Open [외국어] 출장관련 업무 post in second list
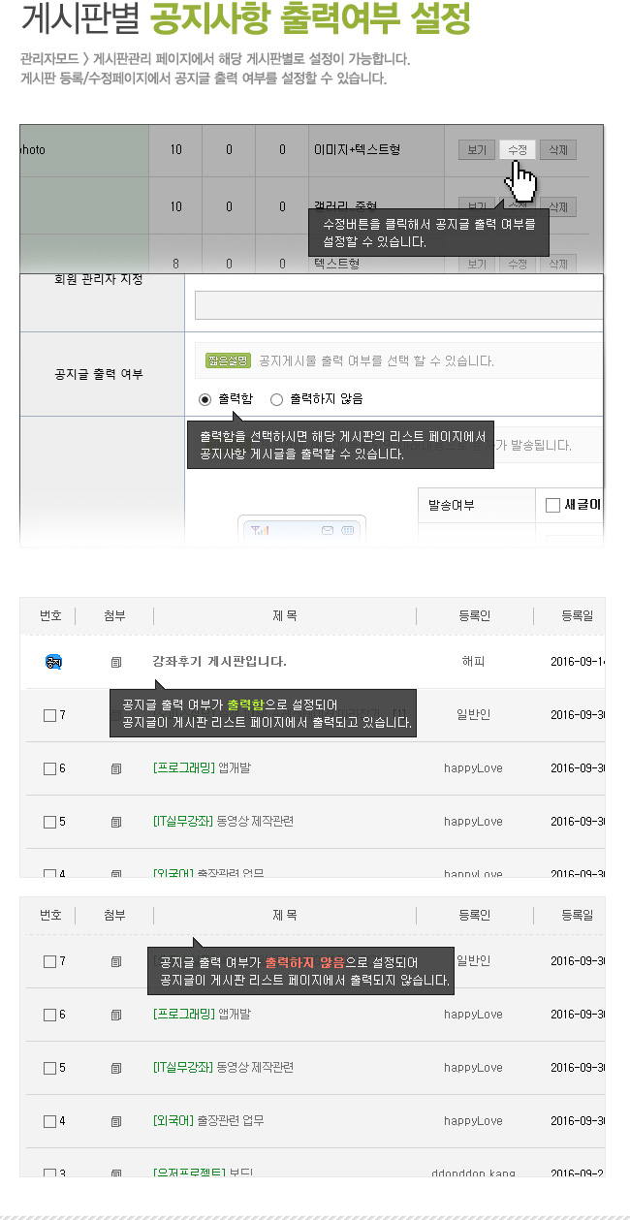 tap(208, 1121)
